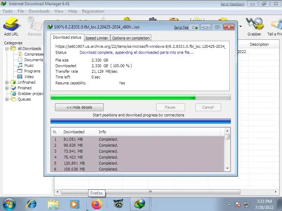The image size is (282, 211).
Task: Switch to the Speed Limiter tab
Action: point(97,38)
